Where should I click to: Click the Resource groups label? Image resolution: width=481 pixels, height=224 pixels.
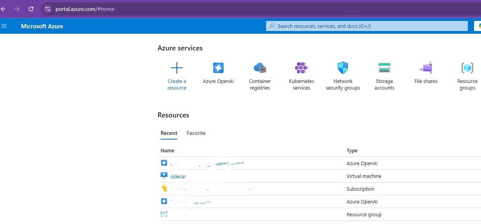[467, 84]
